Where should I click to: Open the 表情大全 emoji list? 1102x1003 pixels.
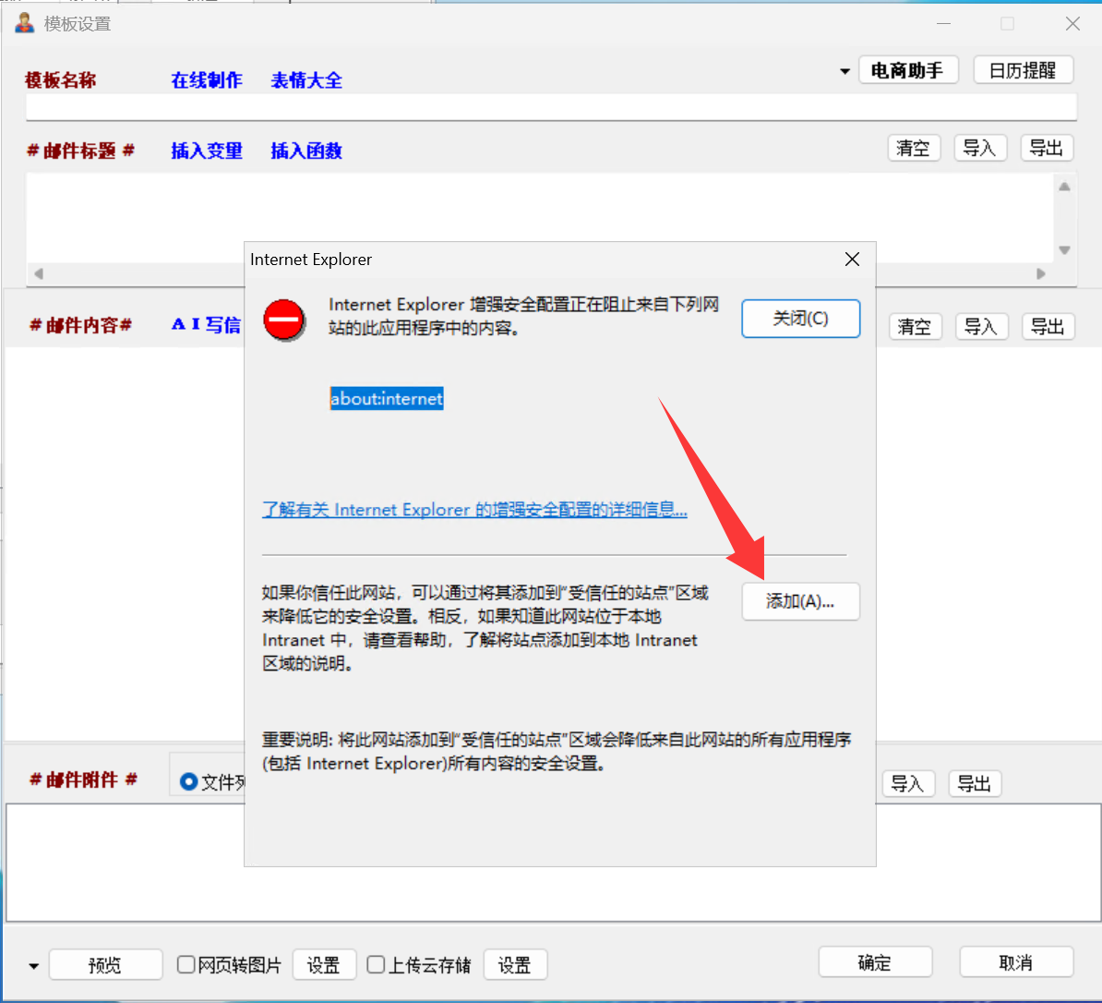coord(306,80)
